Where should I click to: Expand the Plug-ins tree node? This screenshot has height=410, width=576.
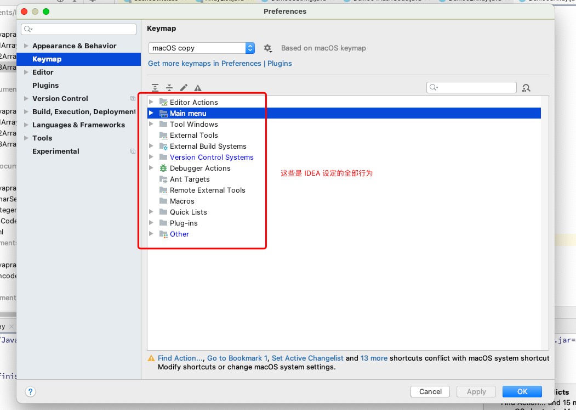point(151,223)
